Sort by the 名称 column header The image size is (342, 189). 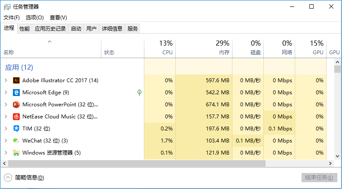[51, 49]
